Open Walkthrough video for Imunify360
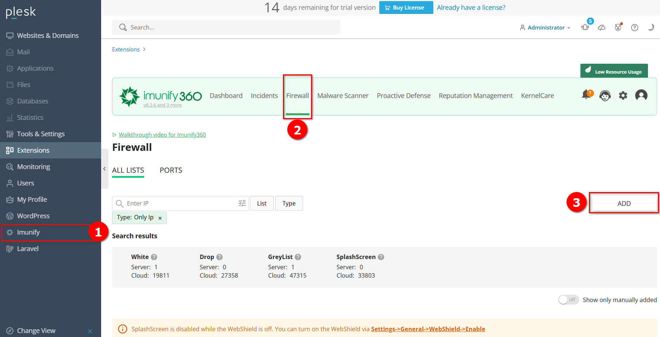 [x=162, y=135]
